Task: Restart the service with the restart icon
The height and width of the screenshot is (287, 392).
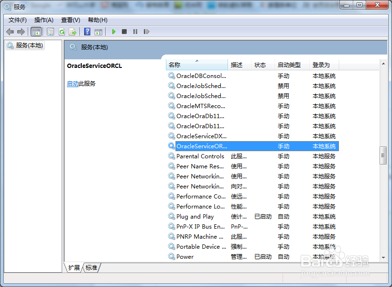Action: pyautogui.click(x=146, y=32)
